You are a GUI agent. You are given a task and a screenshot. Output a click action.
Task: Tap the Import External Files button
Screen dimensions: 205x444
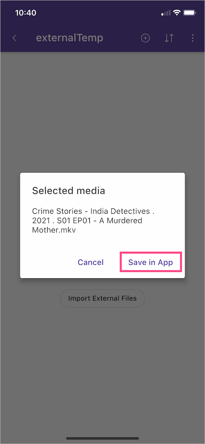point(102,298)
